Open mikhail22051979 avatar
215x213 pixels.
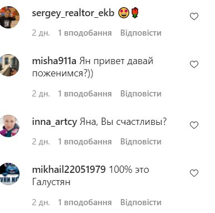pyautogui.click(x=8, y=174)
